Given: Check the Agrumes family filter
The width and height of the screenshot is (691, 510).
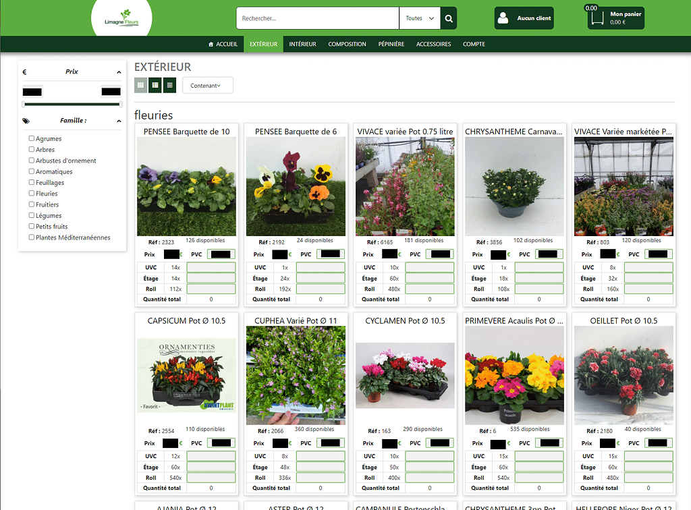Looking at the screenshot, I should (x=32, y=139).
